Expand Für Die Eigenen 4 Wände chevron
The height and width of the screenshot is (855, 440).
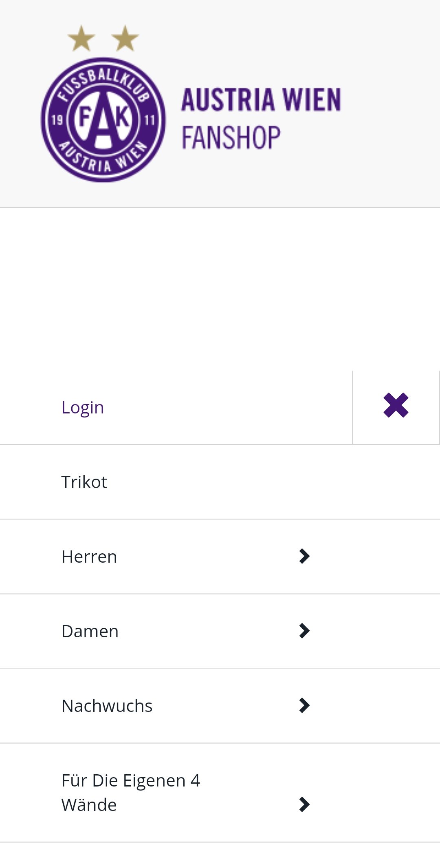coord(304,804)
